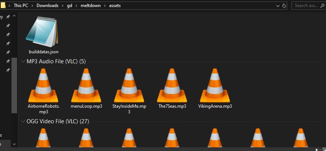
Task: Focus the Search assets box
Action: [x=309, y=6]
